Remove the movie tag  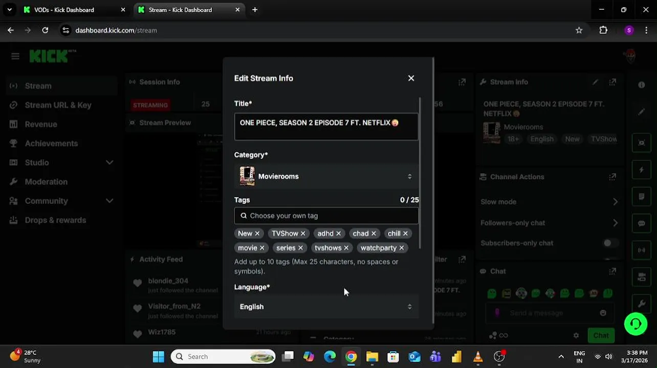(262, 248)
